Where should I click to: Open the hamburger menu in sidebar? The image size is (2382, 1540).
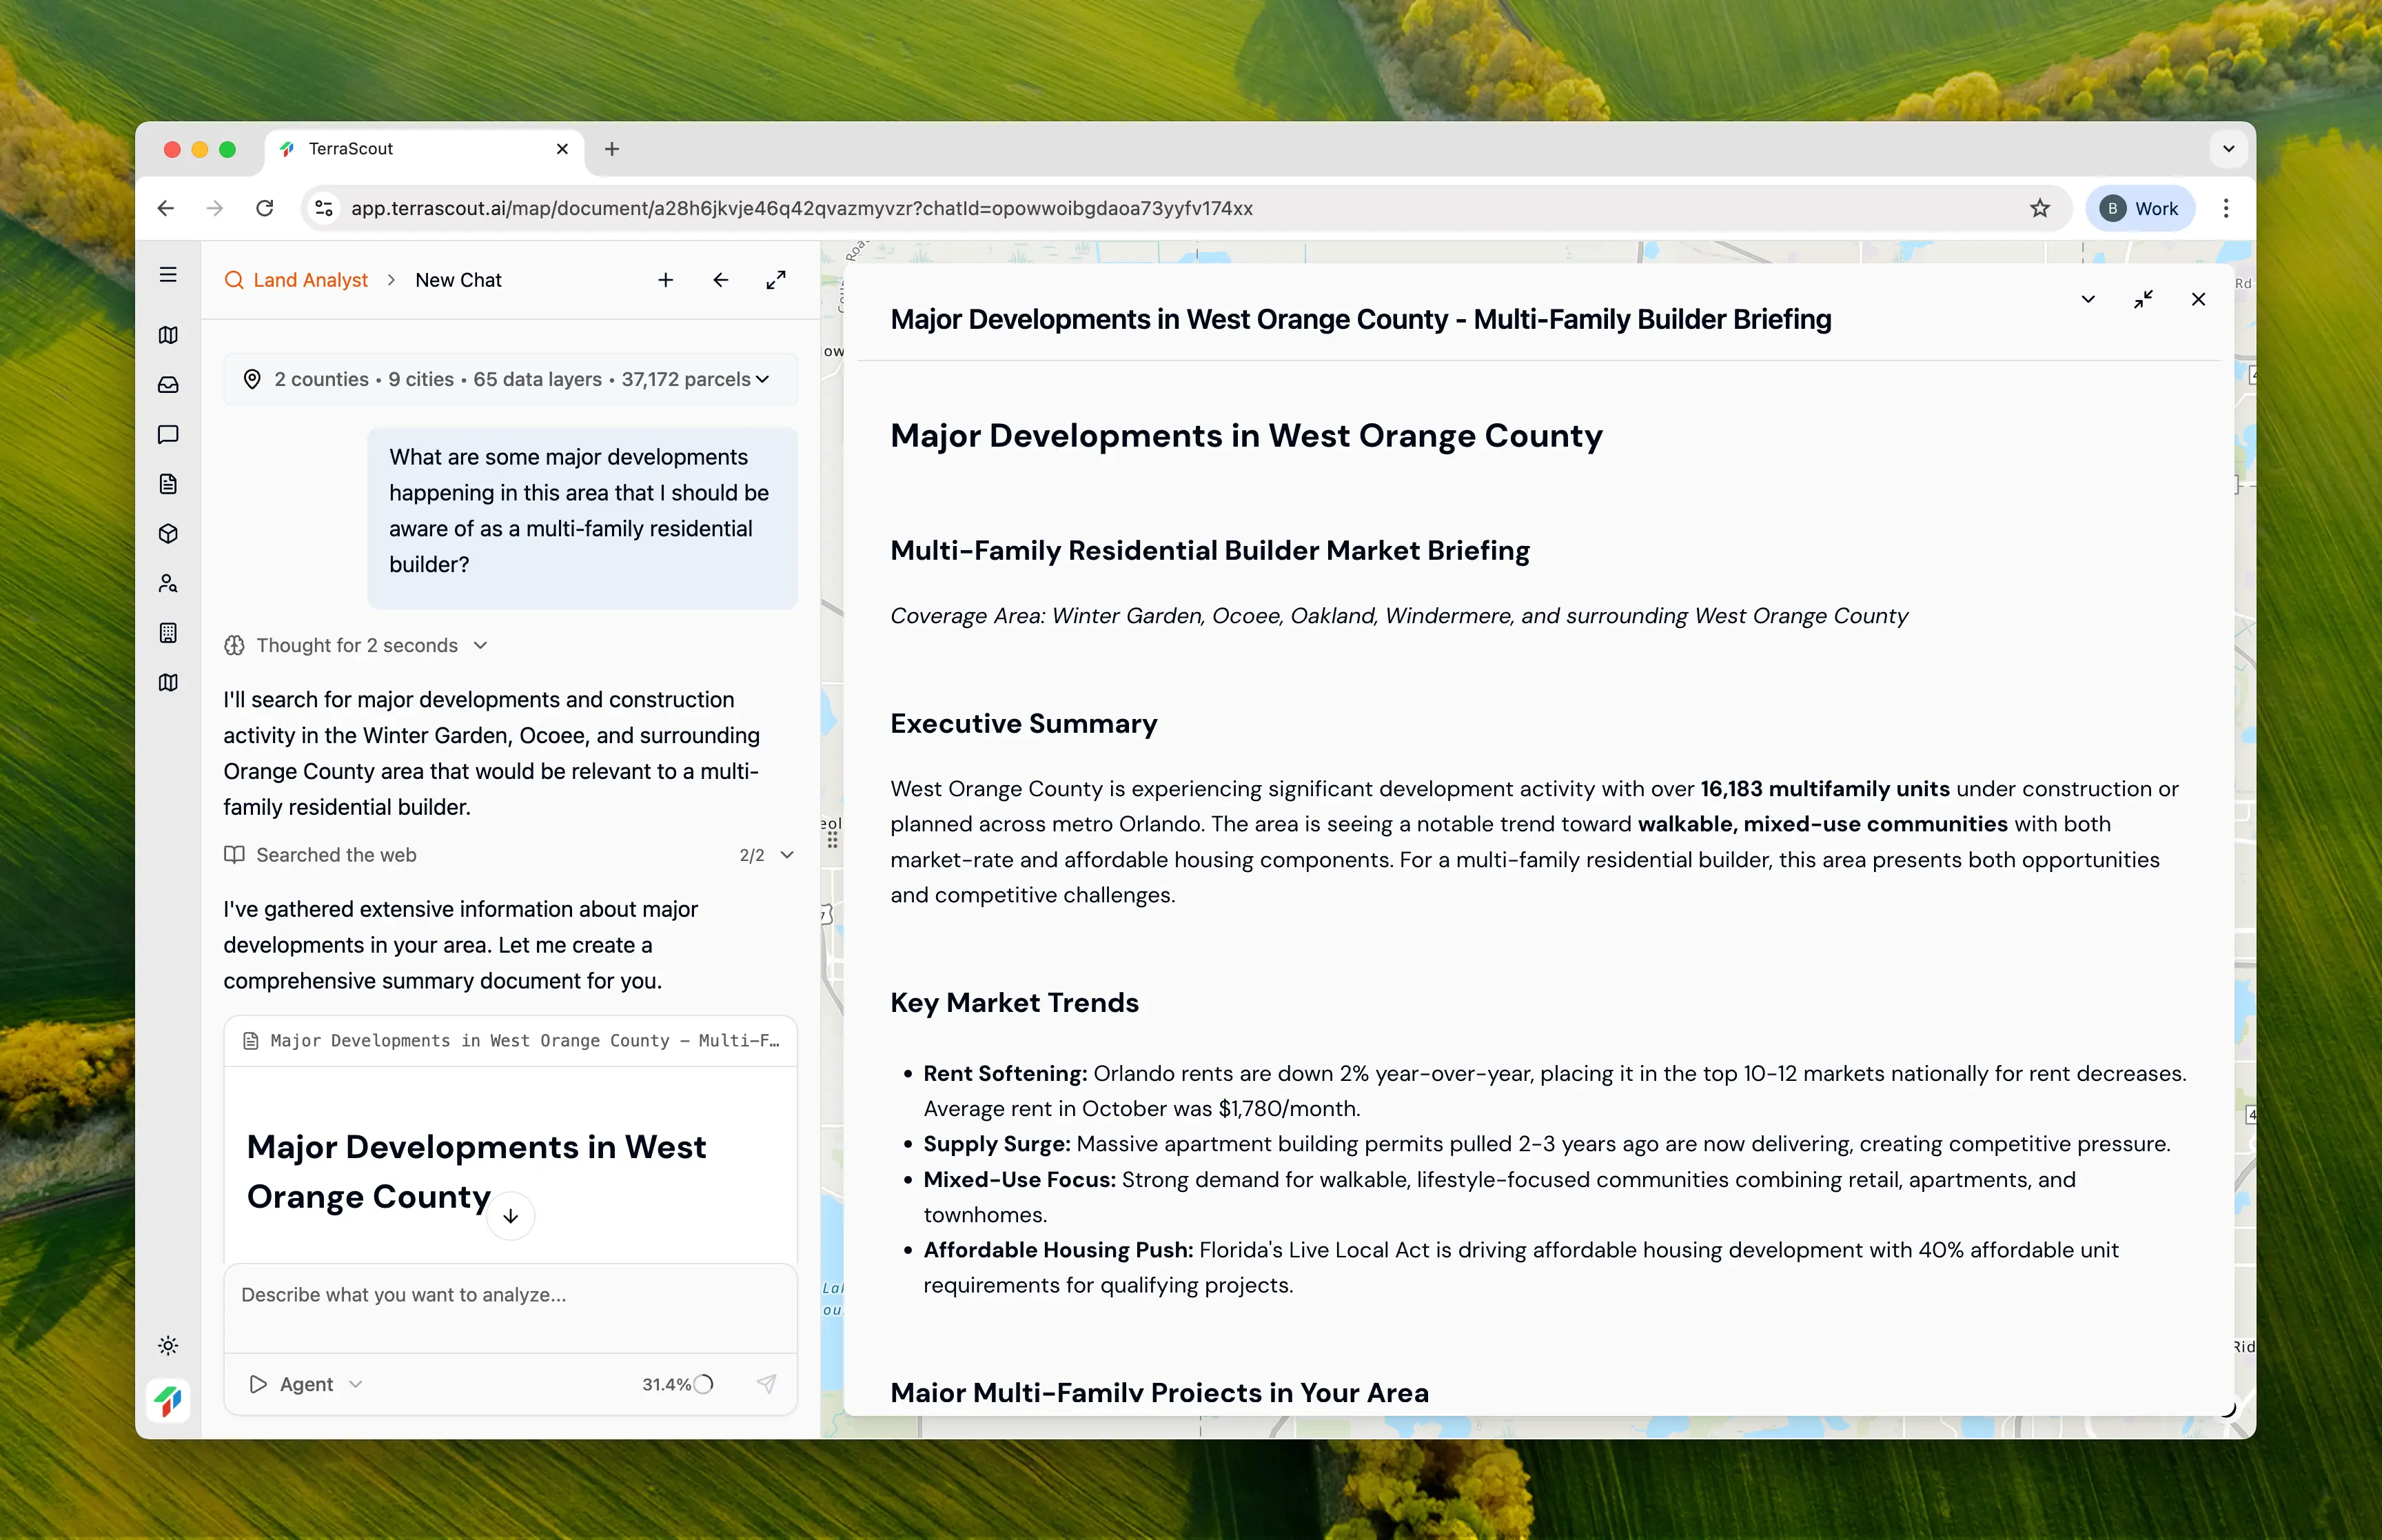168,274
